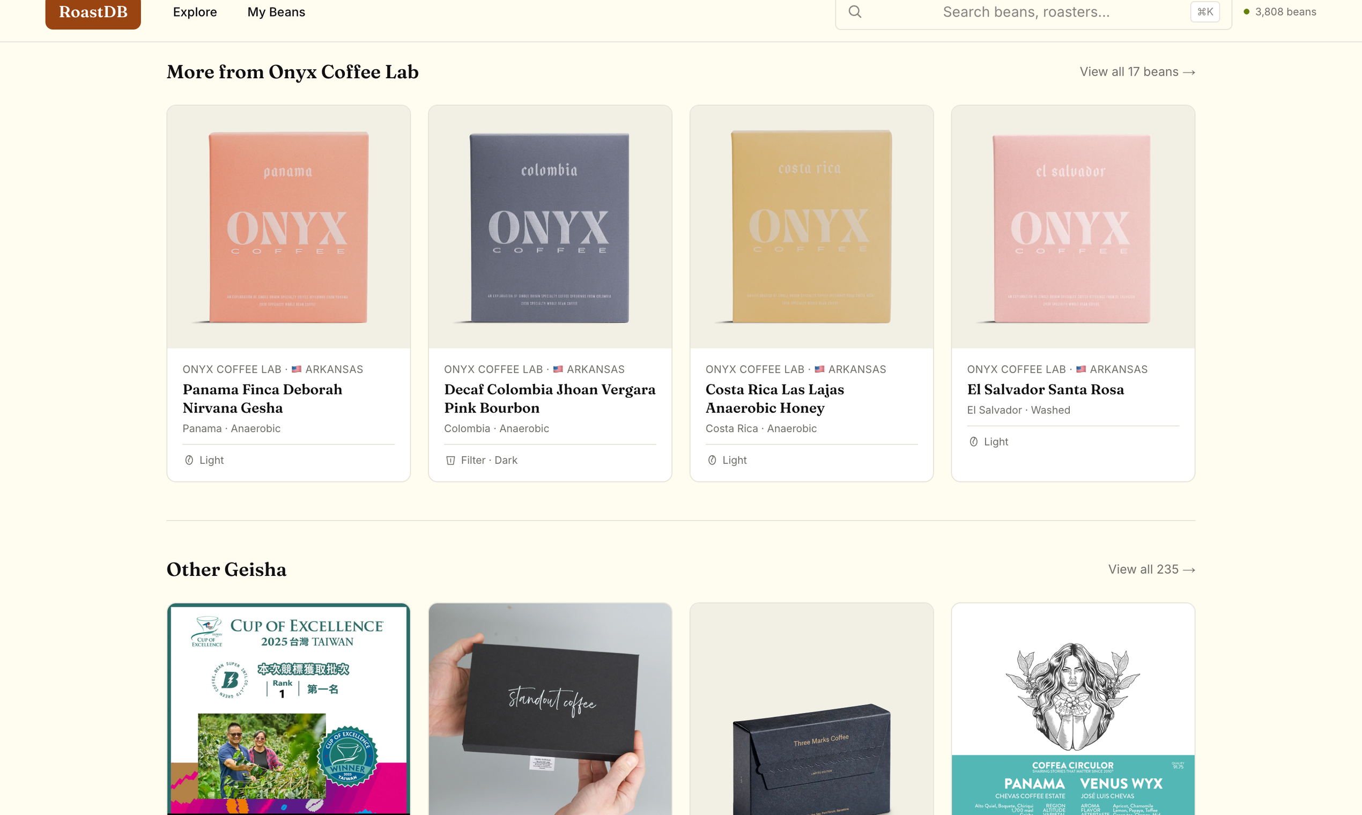
Task: Click the 3,808 beans counter
Action: coord(1286,11)
